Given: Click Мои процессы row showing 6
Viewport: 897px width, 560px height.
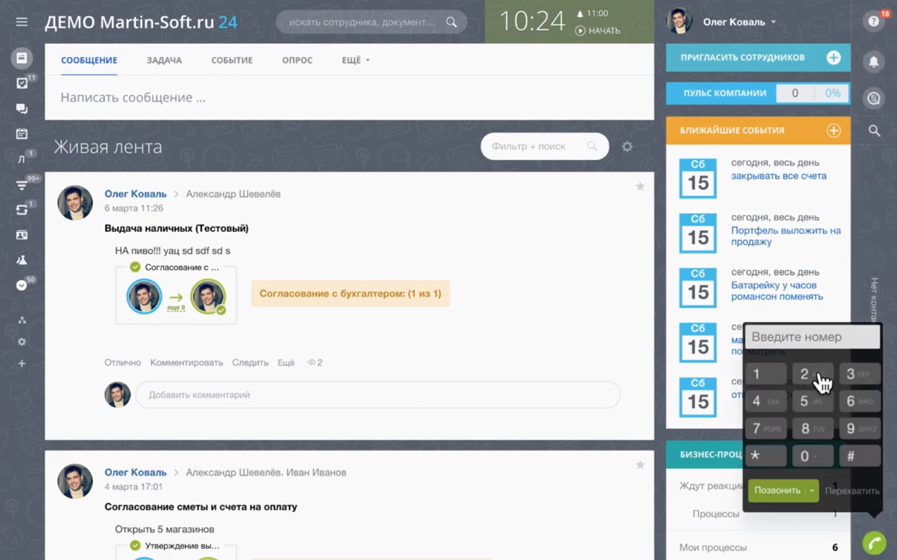Looking at the screenshot, I should click(x=758, y=547).
